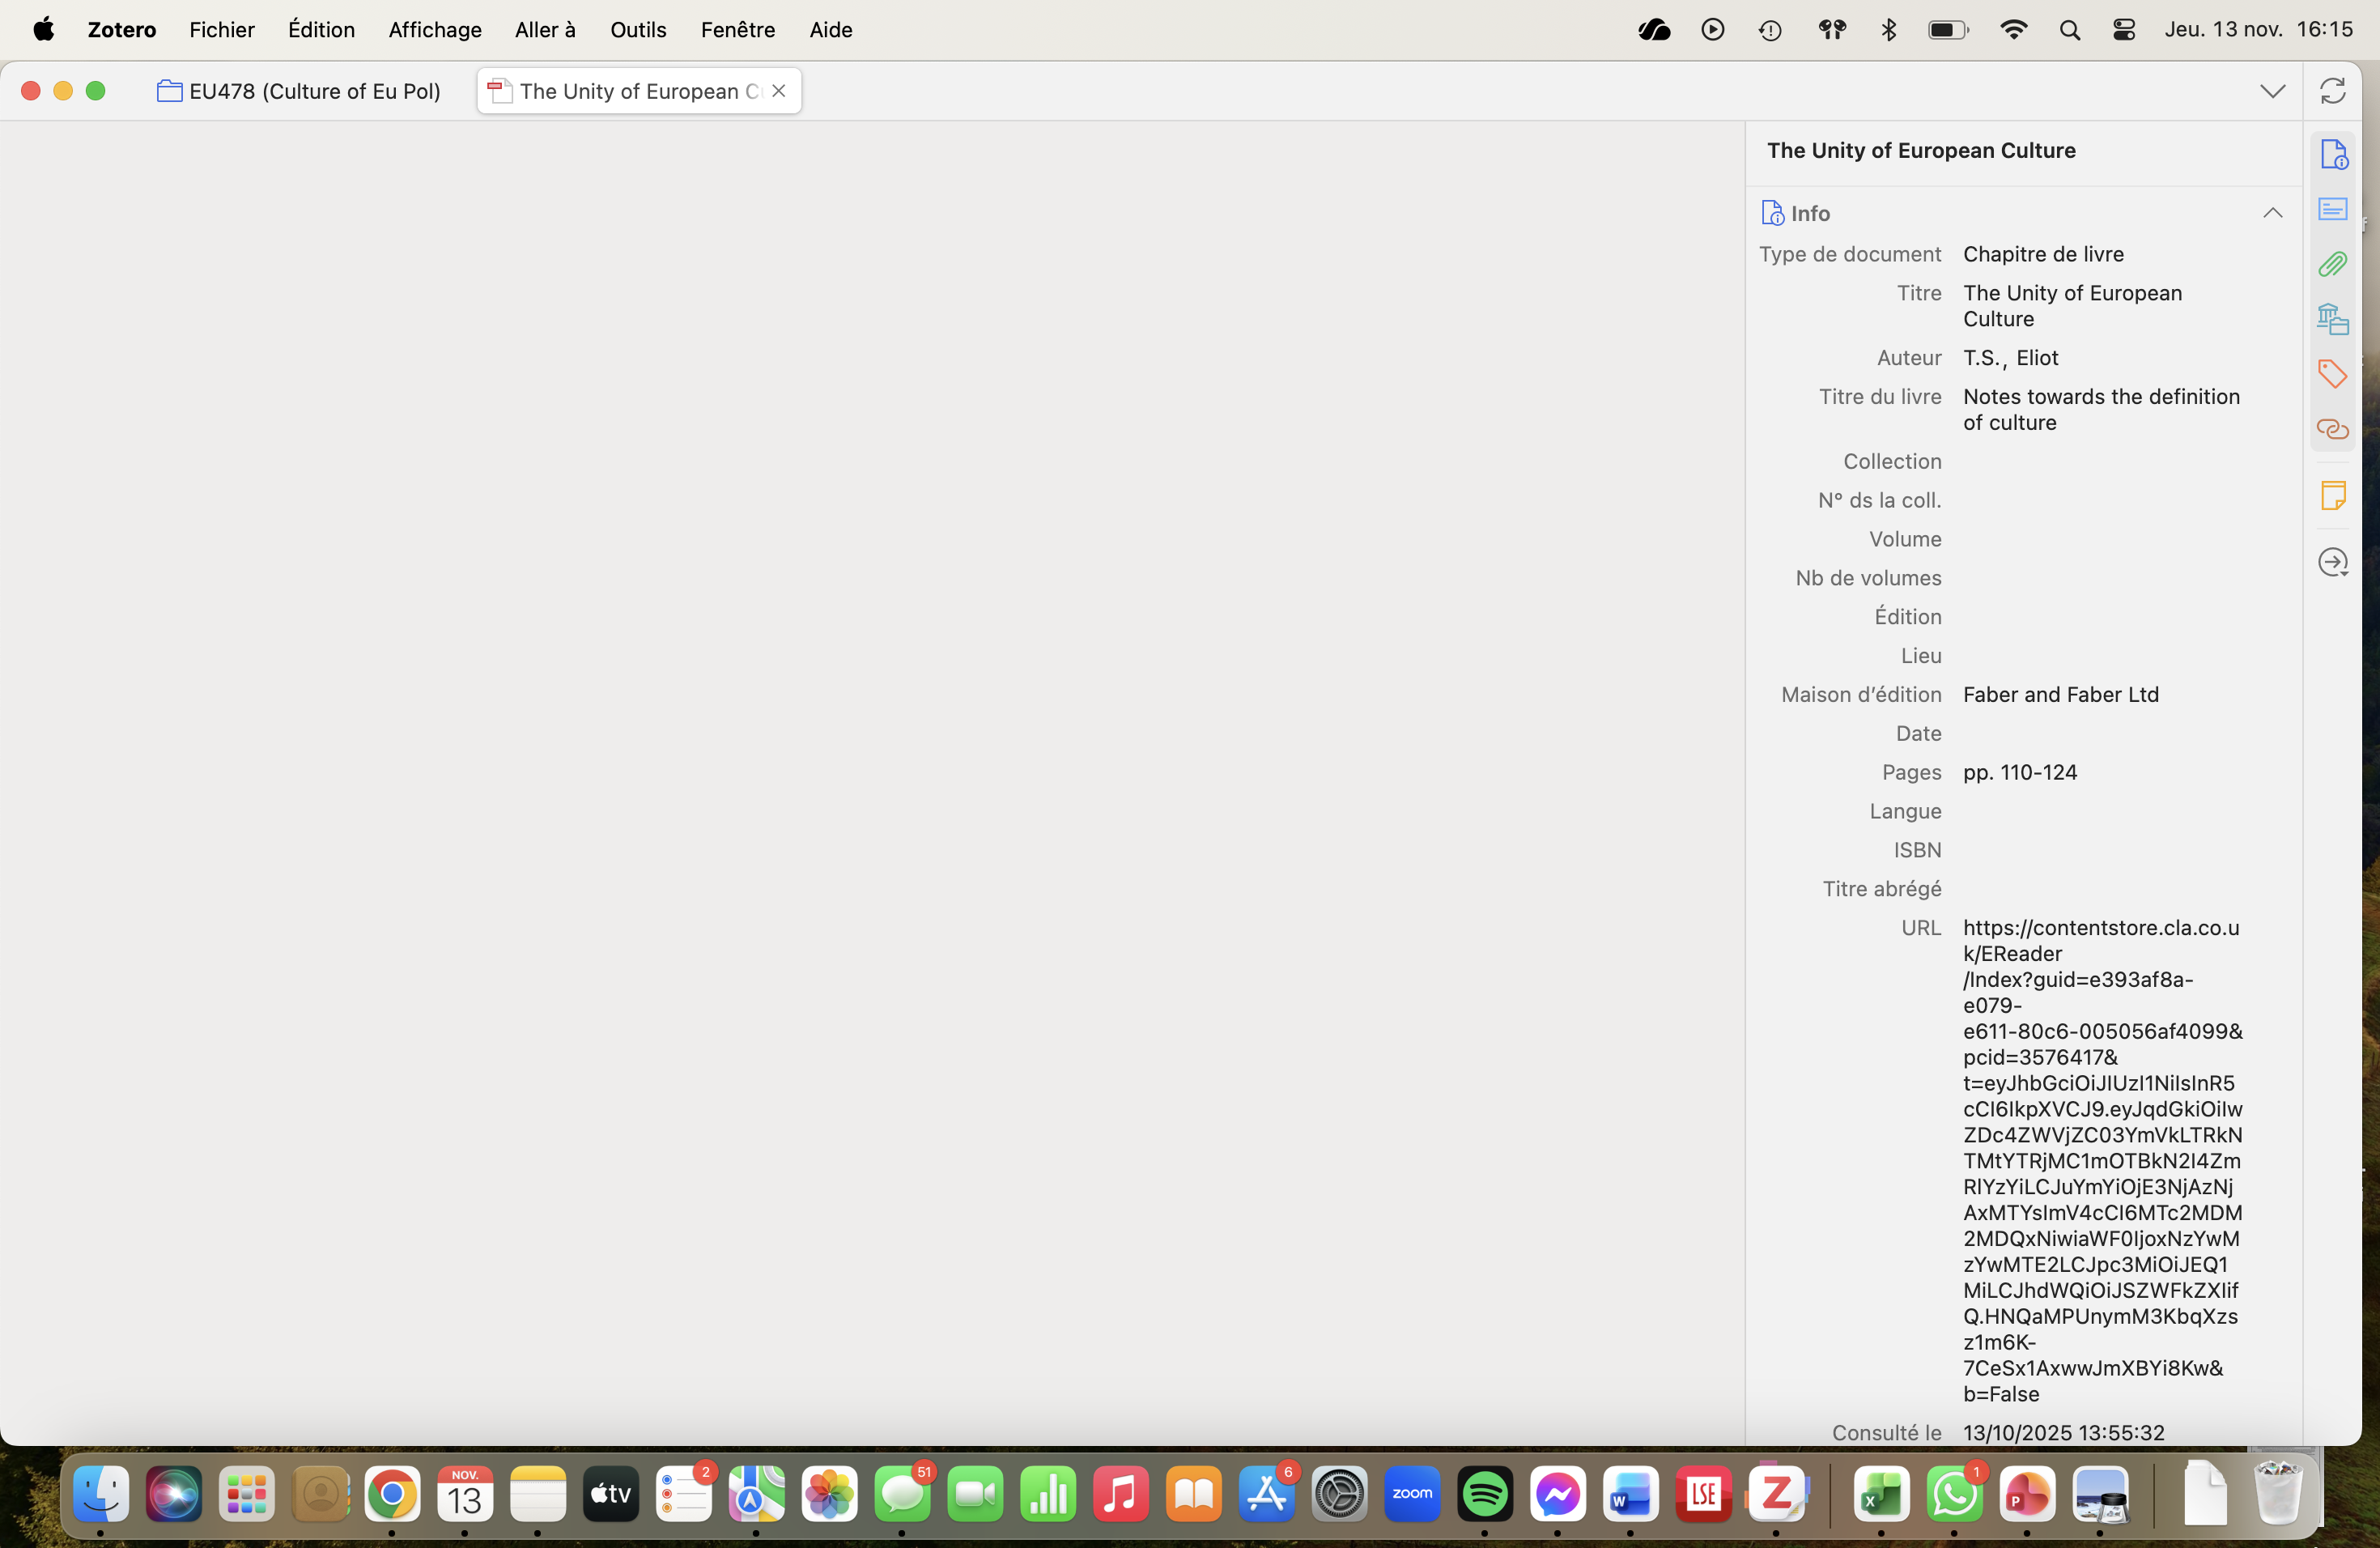Show Libraries and Collections sidebar icon

coord(2332,319)
